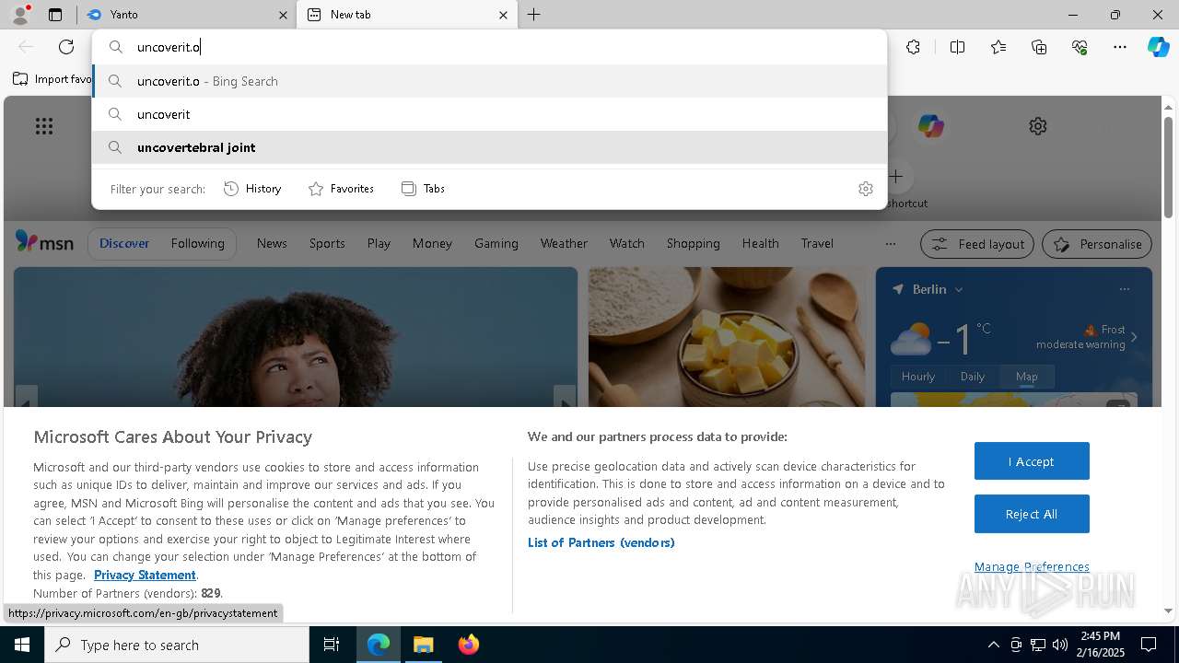
Task: Open Feed layout options
Action: [978, 244]
